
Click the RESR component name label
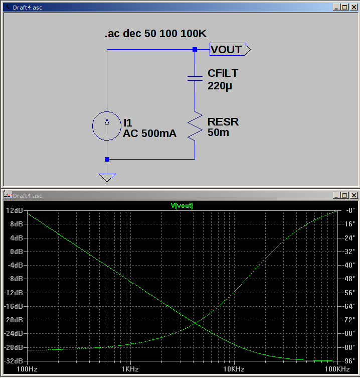tap(223, 122)
